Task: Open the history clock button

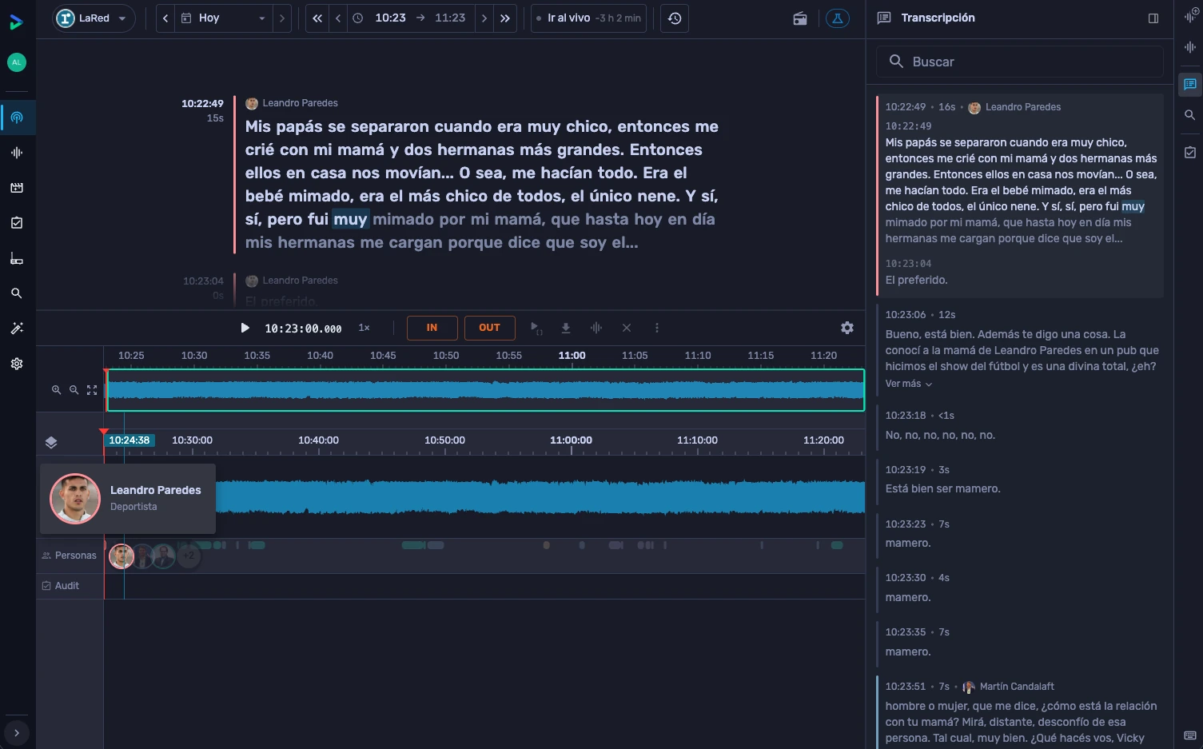Action: (675, 18)
